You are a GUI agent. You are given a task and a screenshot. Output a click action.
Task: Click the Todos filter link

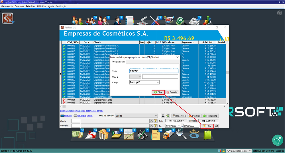click(x=90, y=116)
